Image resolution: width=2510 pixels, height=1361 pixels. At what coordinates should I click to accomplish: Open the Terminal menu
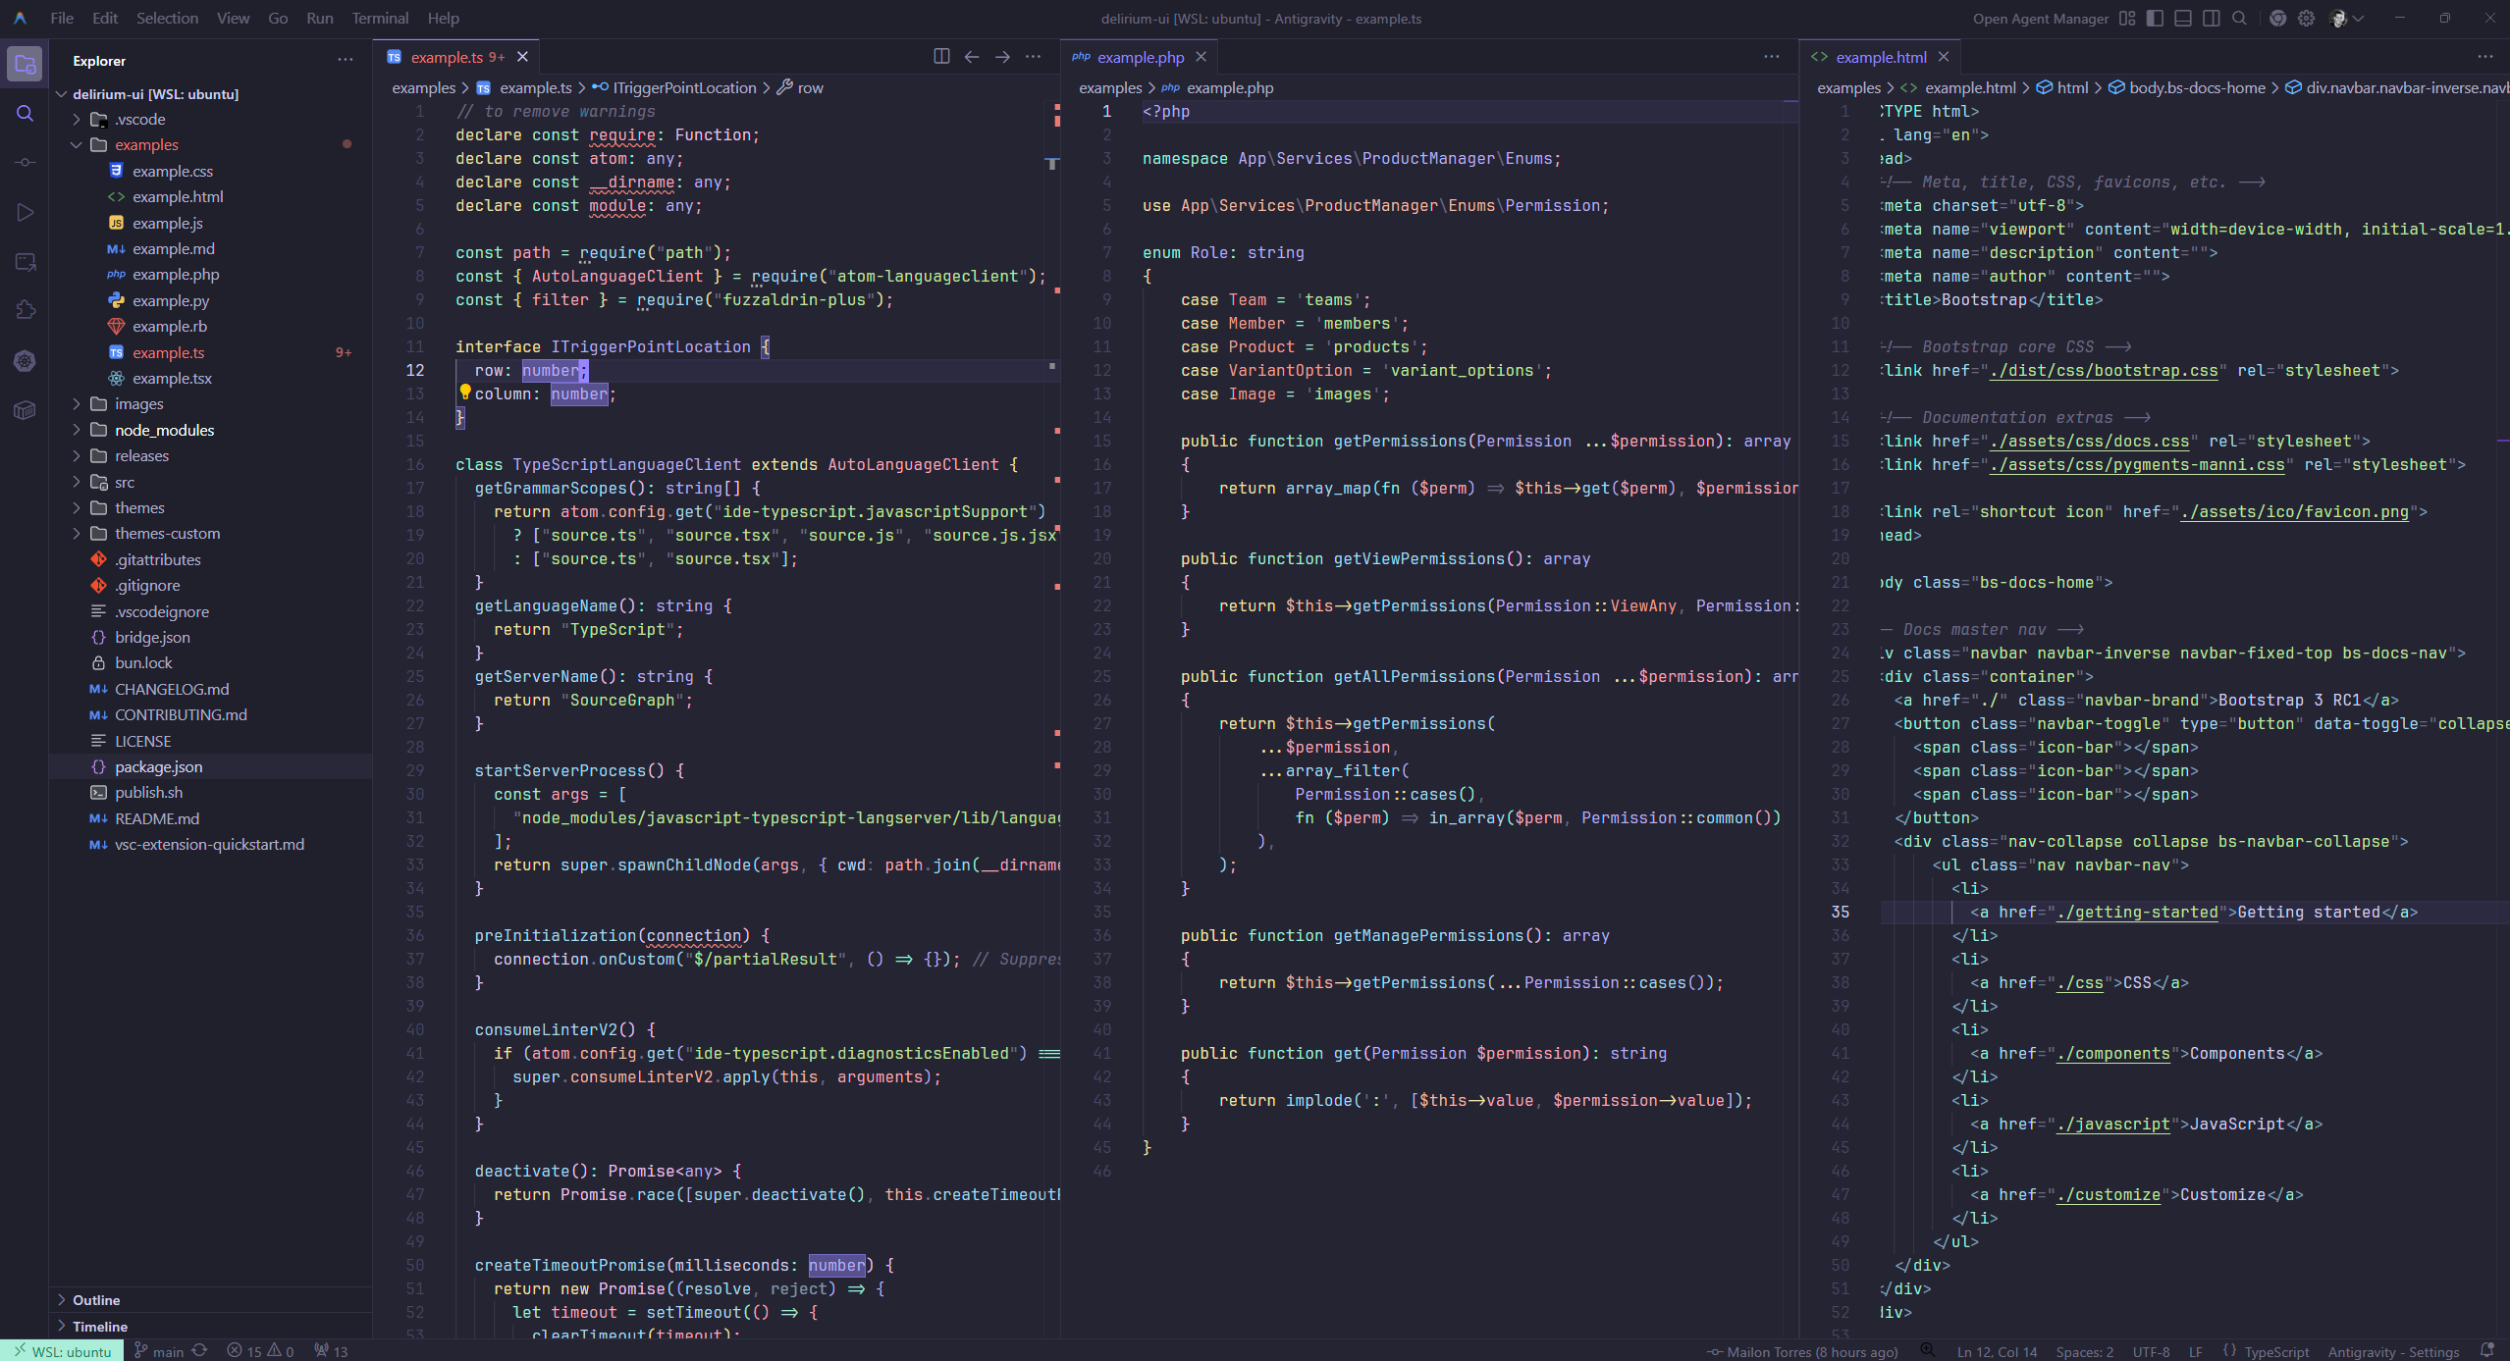point(380,19)
